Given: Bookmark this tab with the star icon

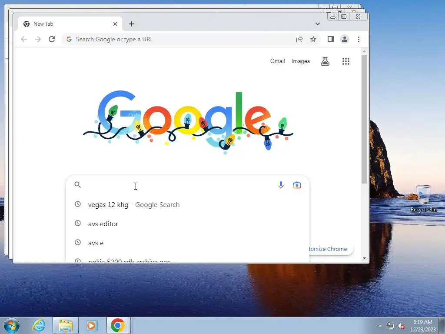Looking at the screenshot, I should point(313,39).
